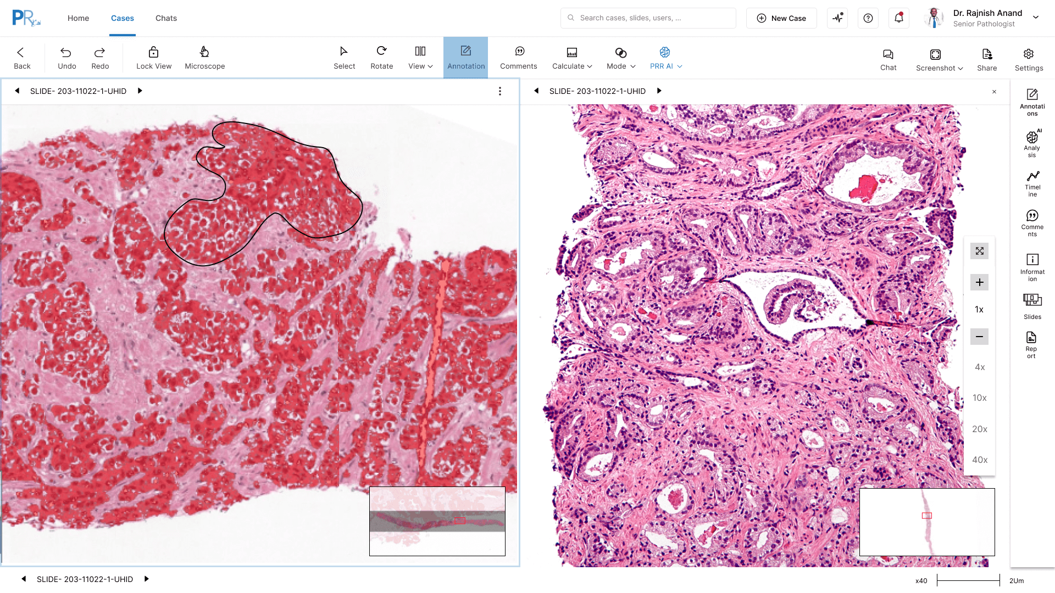
Task: Expand the Calculate dropdown
Action: coord(572,58)
